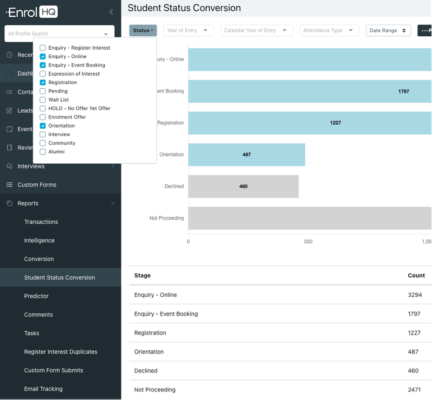Enable the Pending status checkbox

(42, 91)
